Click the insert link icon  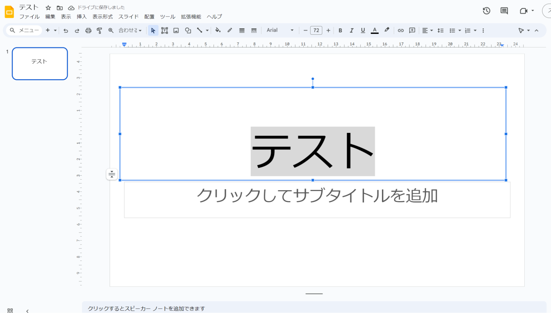coord(401,31)
